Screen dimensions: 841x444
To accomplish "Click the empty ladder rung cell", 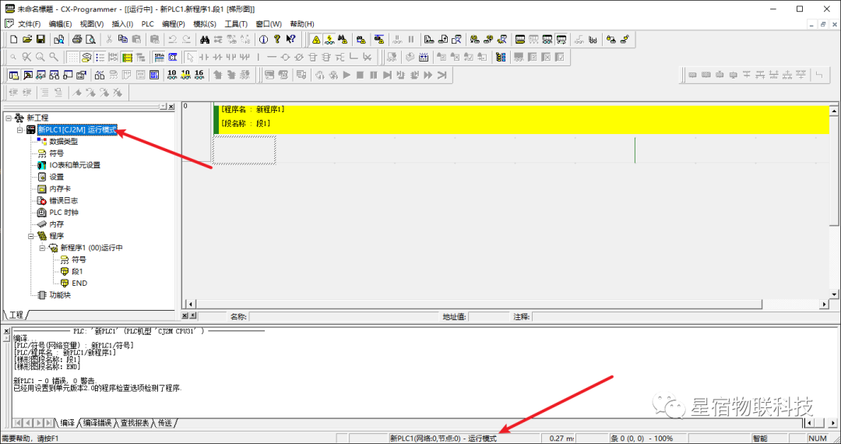I will click(x=244, y=150).
